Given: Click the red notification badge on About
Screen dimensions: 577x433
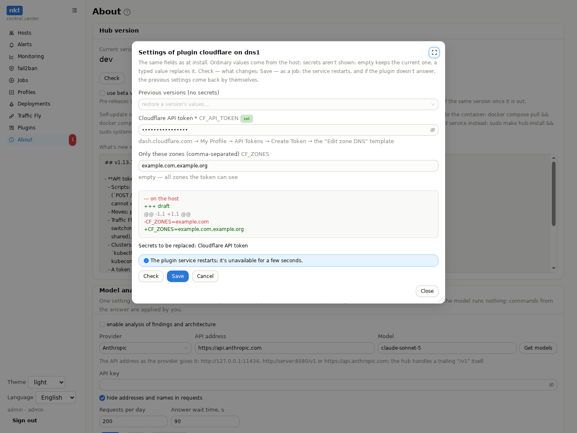Looking at the screenshot, I should (x=73, y=140).
